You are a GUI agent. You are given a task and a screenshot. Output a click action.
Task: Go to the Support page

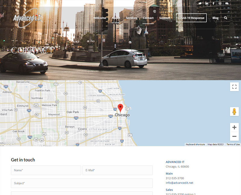(x=164, y=18)
